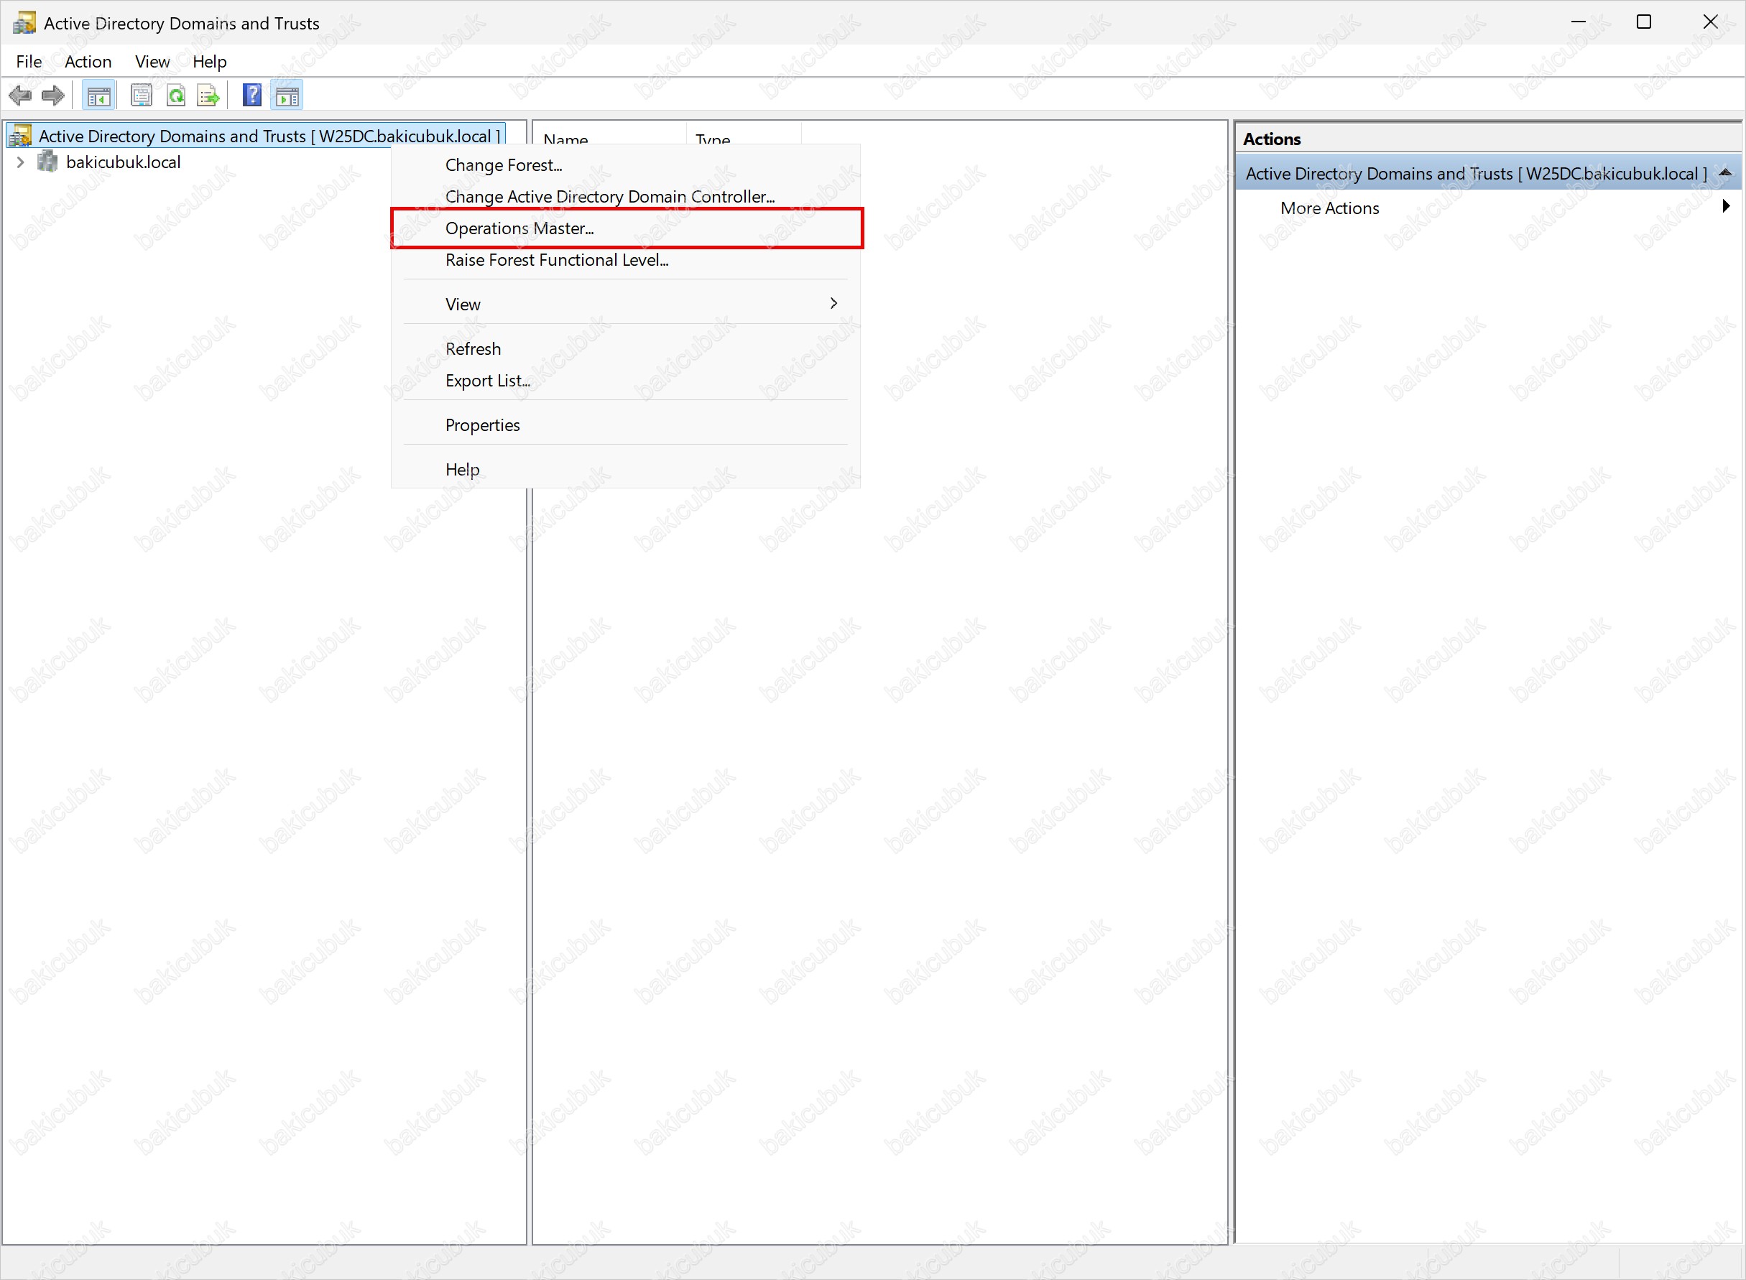The image size is (1746, 1280).
Task: Click the green Refresh toolbar icon
Action: pos(176,96)
